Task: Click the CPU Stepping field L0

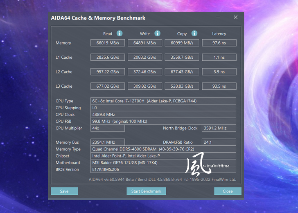Action: tap(163, 108)
